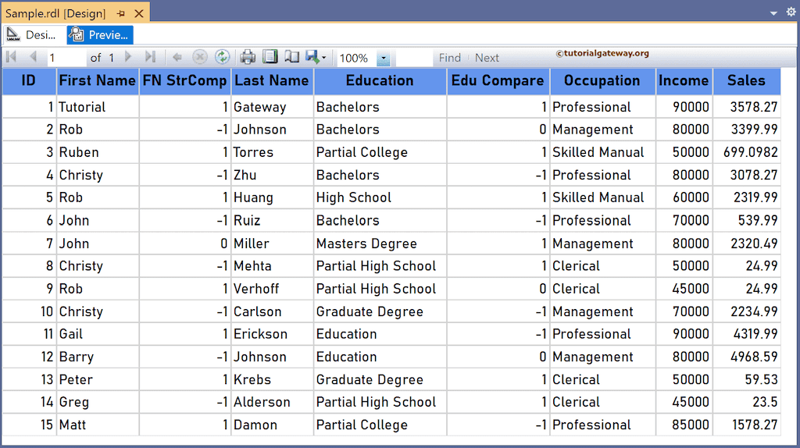Switch to the Preview tab
Viewport: 800px width, 448px height.
tap(100, 35)
